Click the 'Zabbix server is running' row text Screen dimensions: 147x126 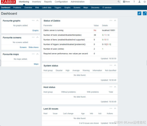pos(53,30)
